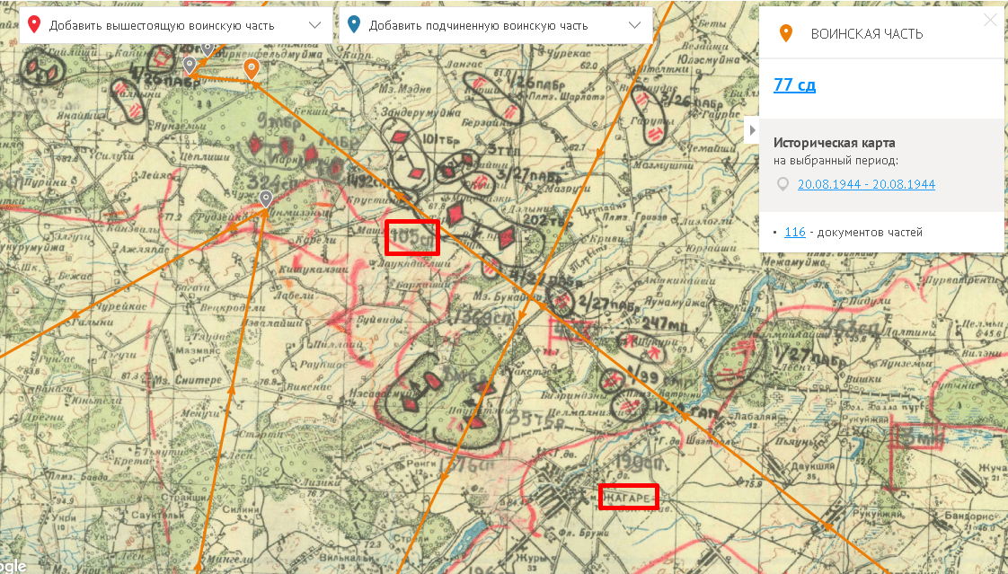The height and width of the screenshot is (574, 1008).
Task: Click the 247мп unit label on the map
Action: tap(664, 323)
